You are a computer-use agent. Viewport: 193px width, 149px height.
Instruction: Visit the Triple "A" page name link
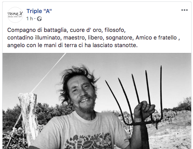pyautogui.click(x=39, y=11)
